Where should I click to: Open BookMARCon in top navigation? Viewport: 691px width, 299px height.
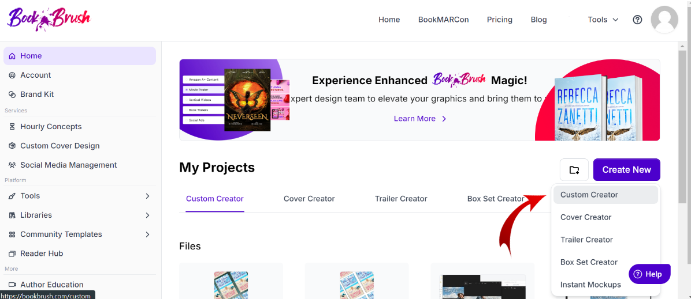[443, 20]
